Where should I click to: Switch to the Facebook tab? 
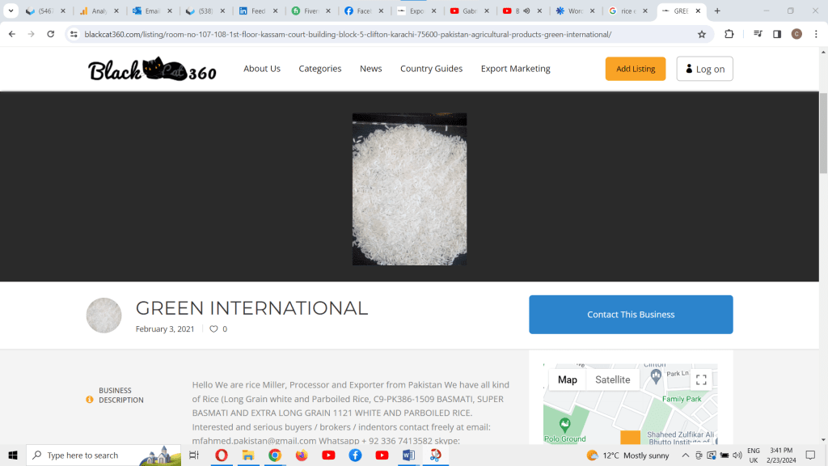[364, 11]
